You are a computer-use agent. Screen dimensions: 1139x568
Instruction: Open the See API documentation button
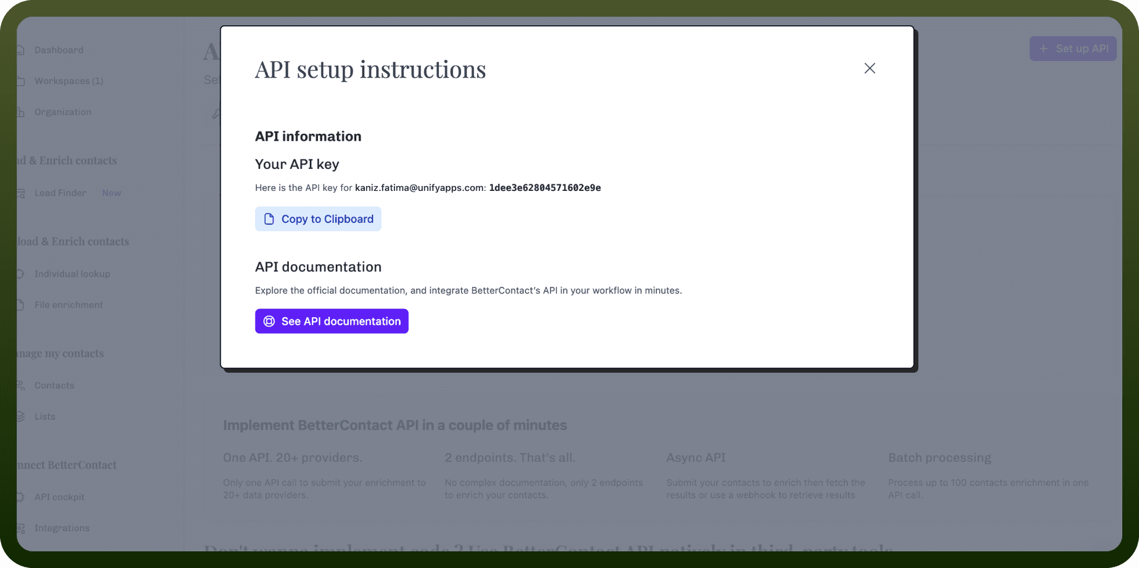point(332,321)
